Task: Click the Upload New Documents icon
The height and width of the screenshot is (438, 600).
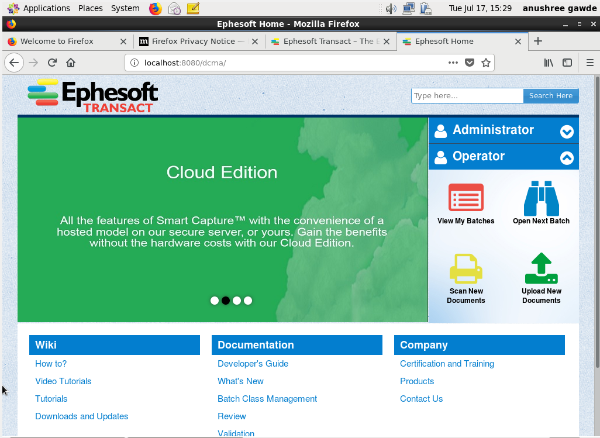Action: 541,268
